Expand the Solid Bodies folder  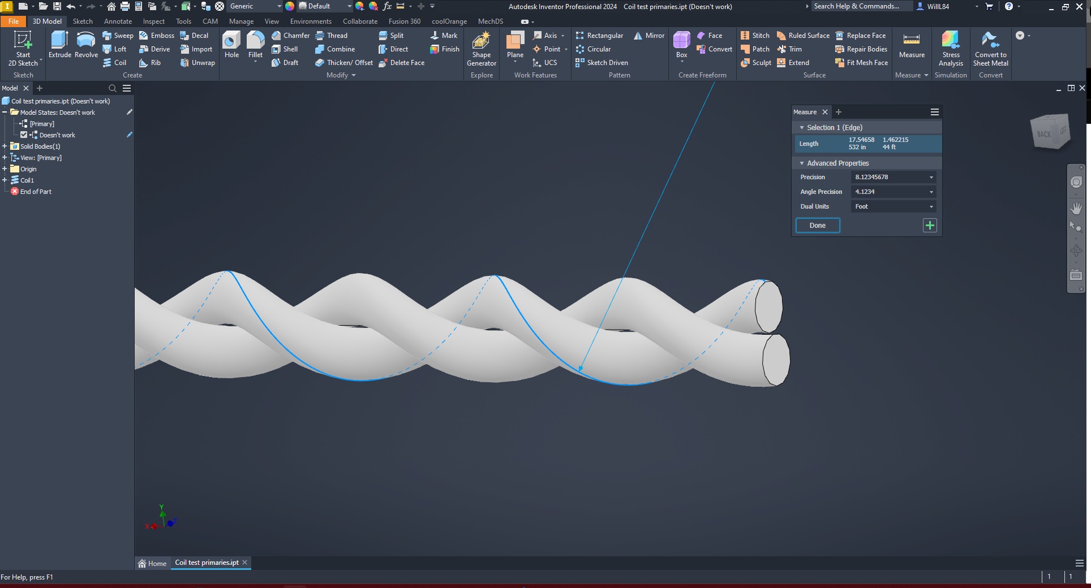tap(5, 146)
